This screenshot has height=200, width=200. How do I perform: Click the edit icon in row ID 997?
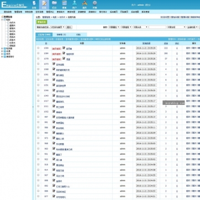pos(54,117)
